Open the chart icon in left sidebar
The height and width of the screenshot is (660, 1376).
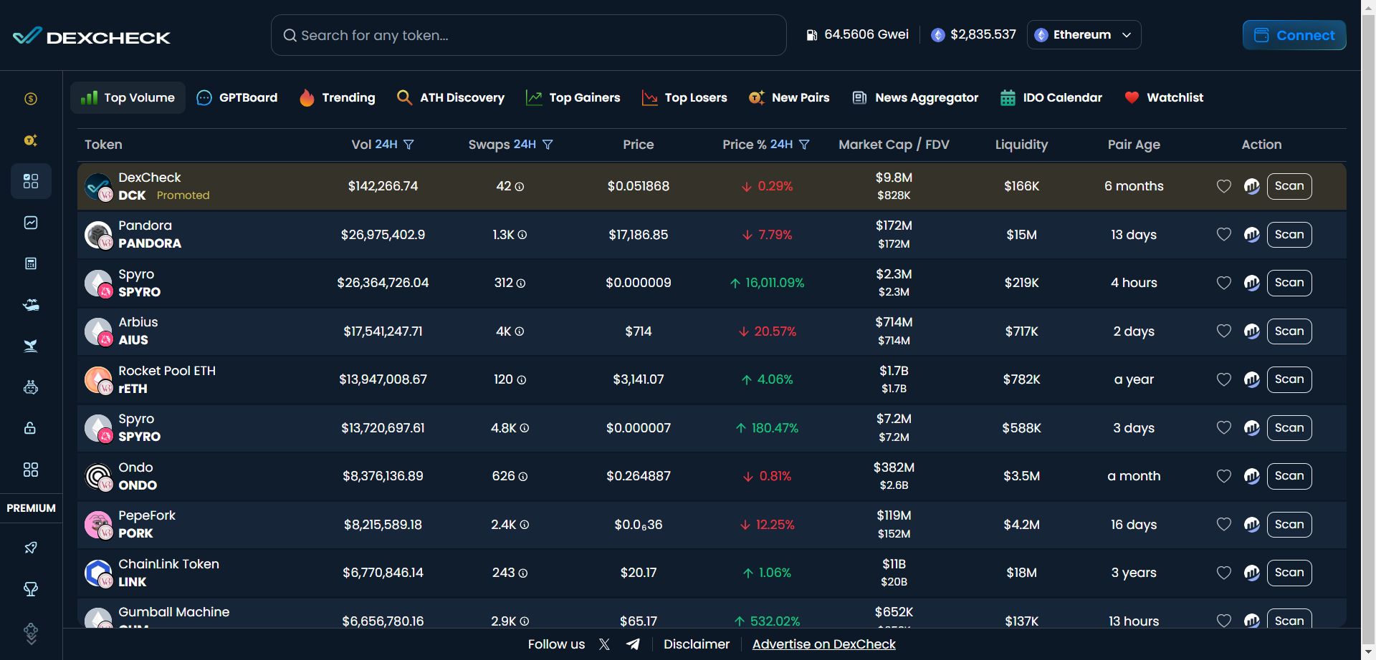coord(31,223)
